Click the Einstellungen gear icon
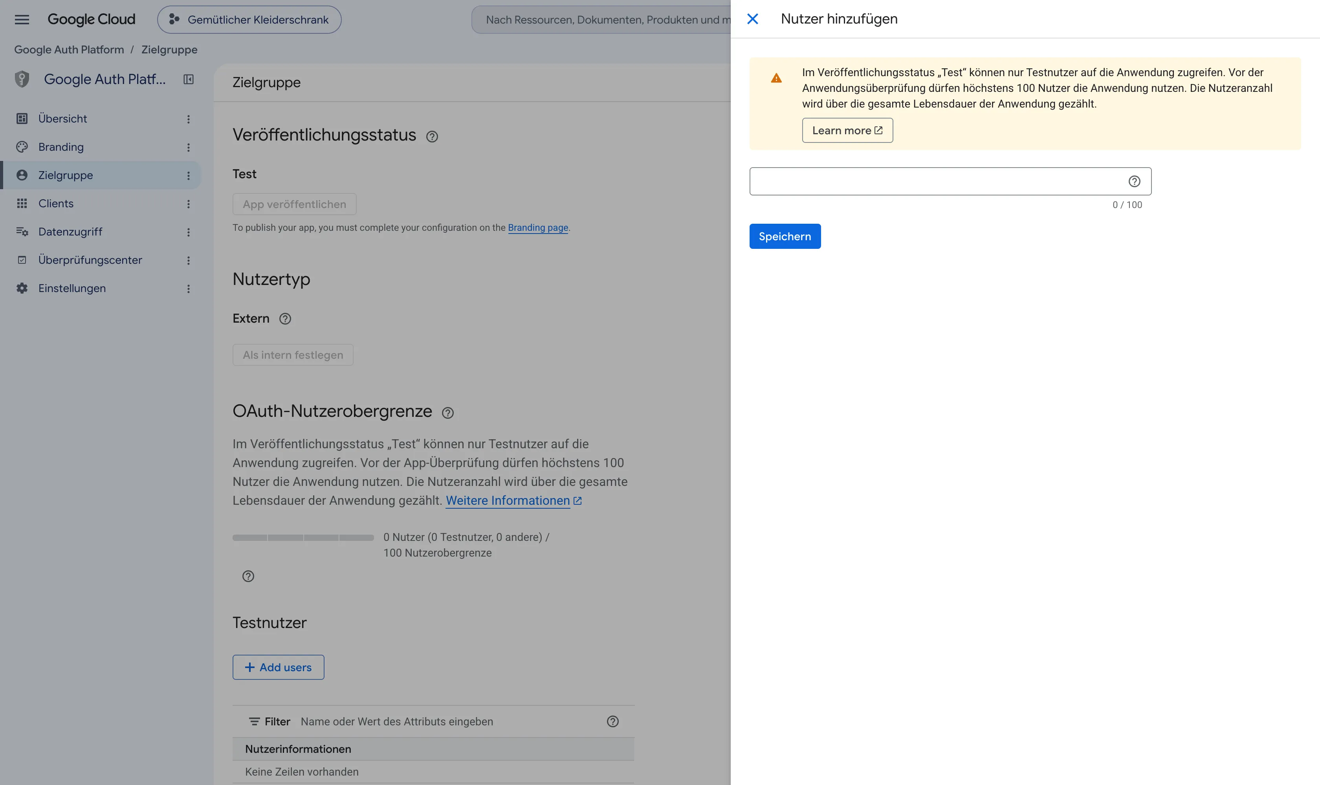The height and width of the screenshot is (785, 1320). [22, 288]
